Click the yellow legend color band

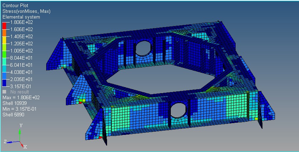point(4,40)
